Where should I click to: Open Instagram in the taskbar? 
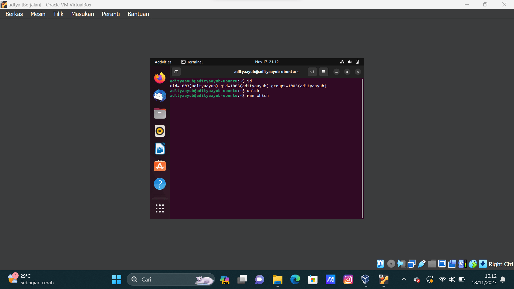[x=348, y=280]
